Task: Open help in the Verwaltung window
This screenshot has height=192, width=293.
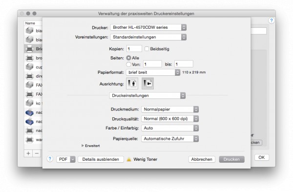Action: coord(272,21)
